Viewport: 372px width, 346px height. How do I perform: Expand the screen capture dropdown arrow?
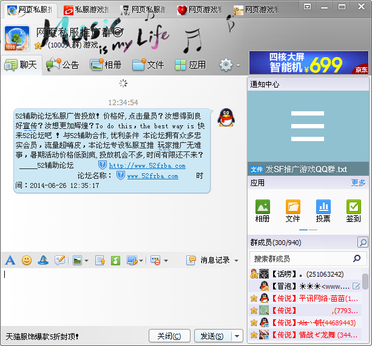pos(141,261)
